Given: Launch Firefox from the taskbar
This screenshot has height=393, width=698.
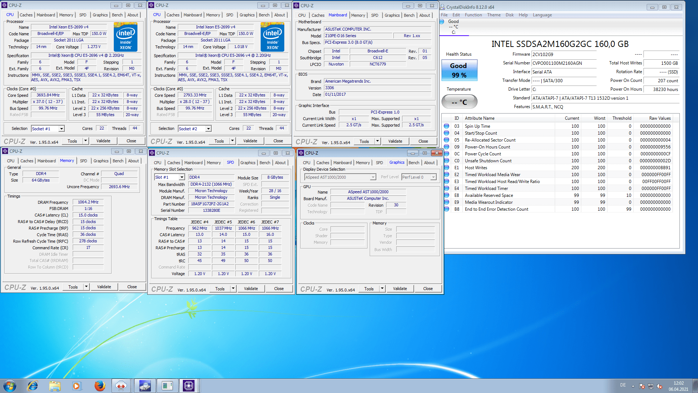Looking at the screenshot, I should 100,386.
